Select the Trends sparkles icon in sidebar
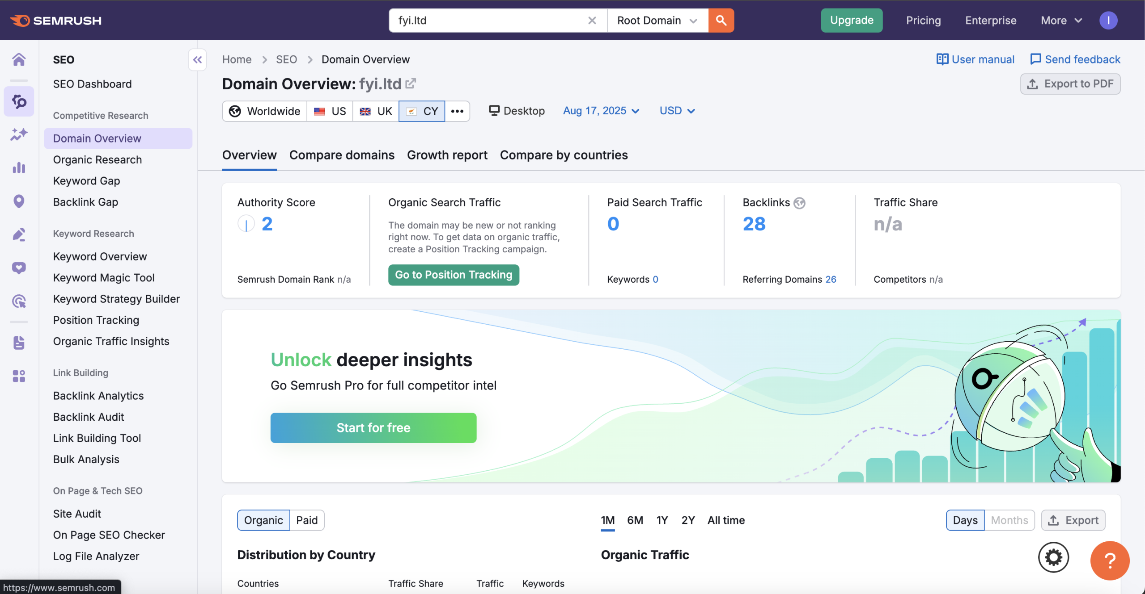 pos(18,134)
